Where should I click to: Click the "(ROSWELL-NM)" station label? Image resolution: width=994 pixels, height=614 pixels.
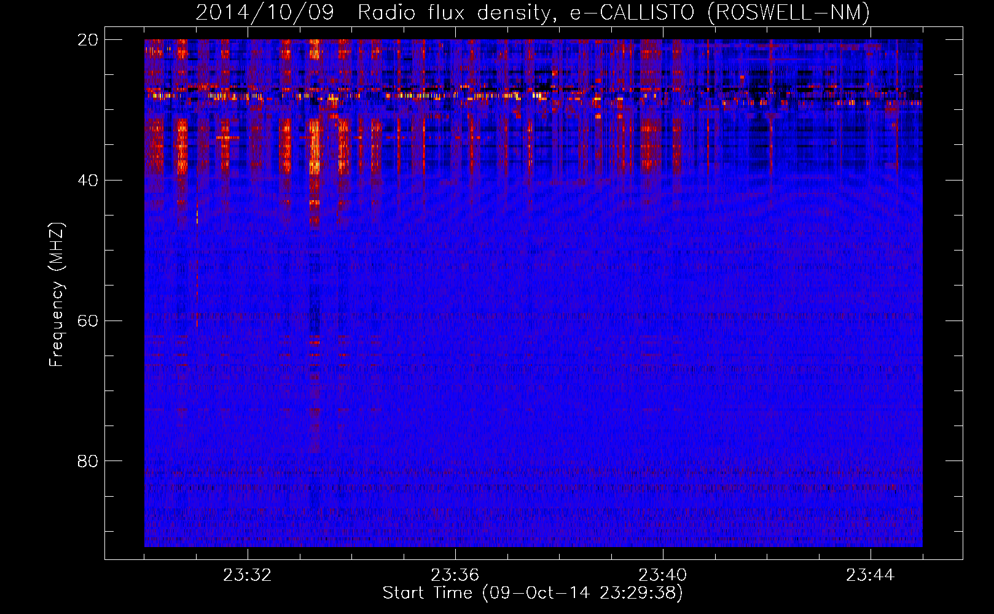pos(789,12)
